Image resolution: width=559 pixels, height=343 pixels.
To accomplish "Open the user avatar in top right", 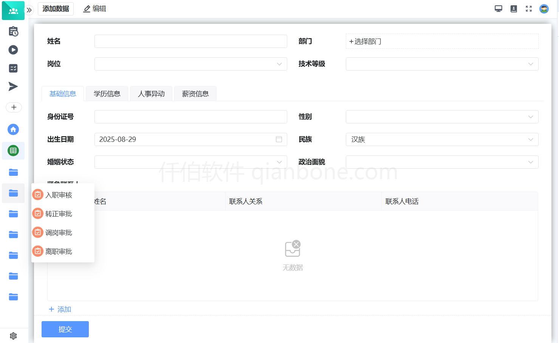I will point(544,9).
